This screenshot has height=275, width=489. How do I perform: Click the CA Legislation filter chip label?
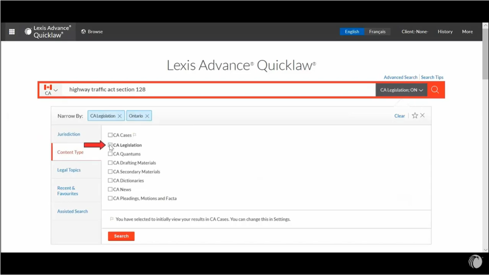[x=103, y=116]
